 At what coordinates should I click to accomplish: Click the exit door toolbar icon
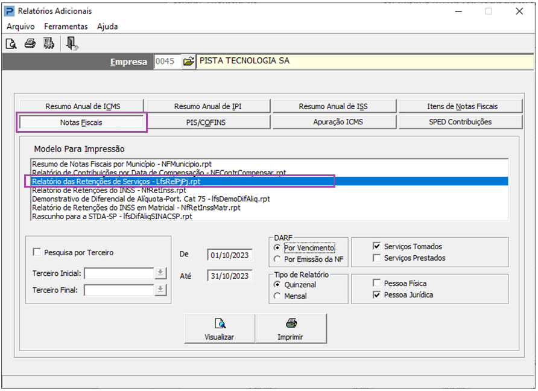click(72, 43)
